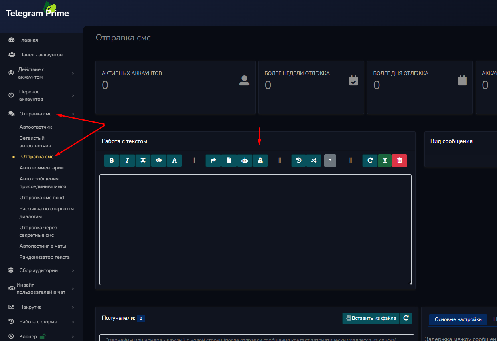Click the share arrow icon in toolbar
The height and width of the screenshot is (341, 497).
pyautogui.click(x=213, y=161)
